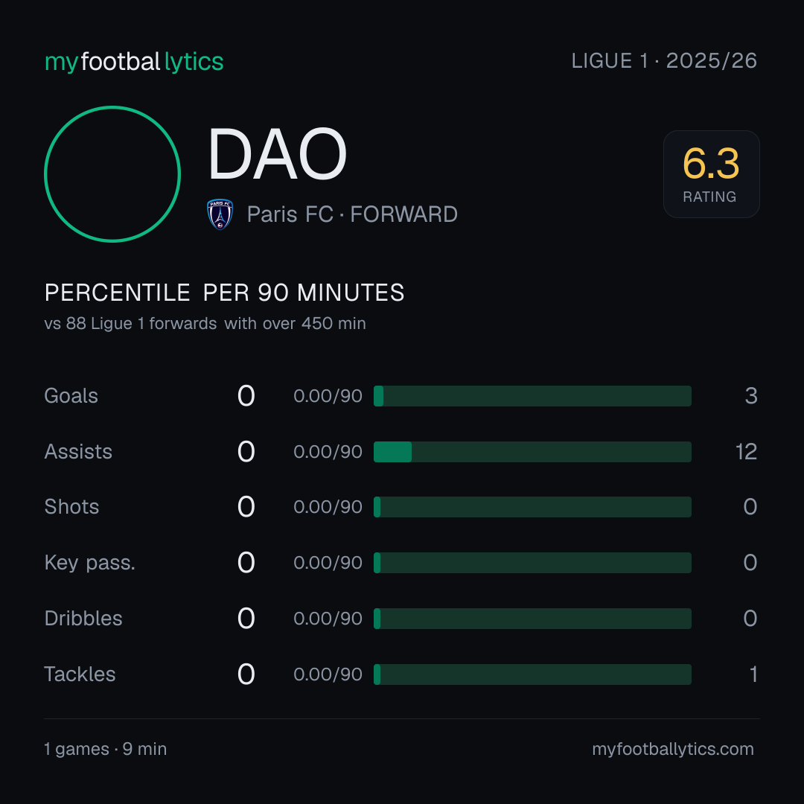
Task: Open the myfootballytics logo
Action: (134, 62)
